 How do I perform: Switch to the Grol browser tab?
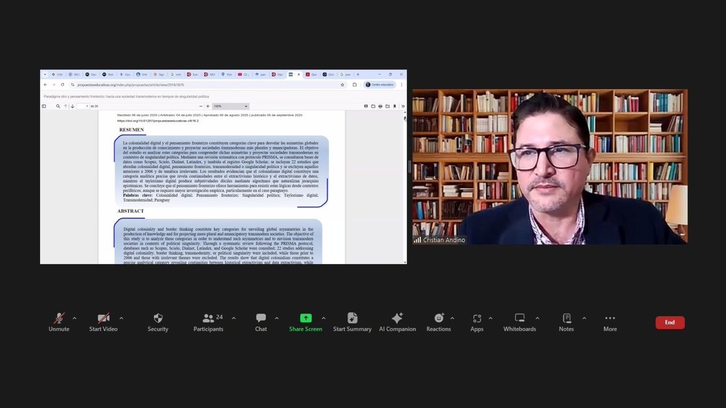click(329, 74)
